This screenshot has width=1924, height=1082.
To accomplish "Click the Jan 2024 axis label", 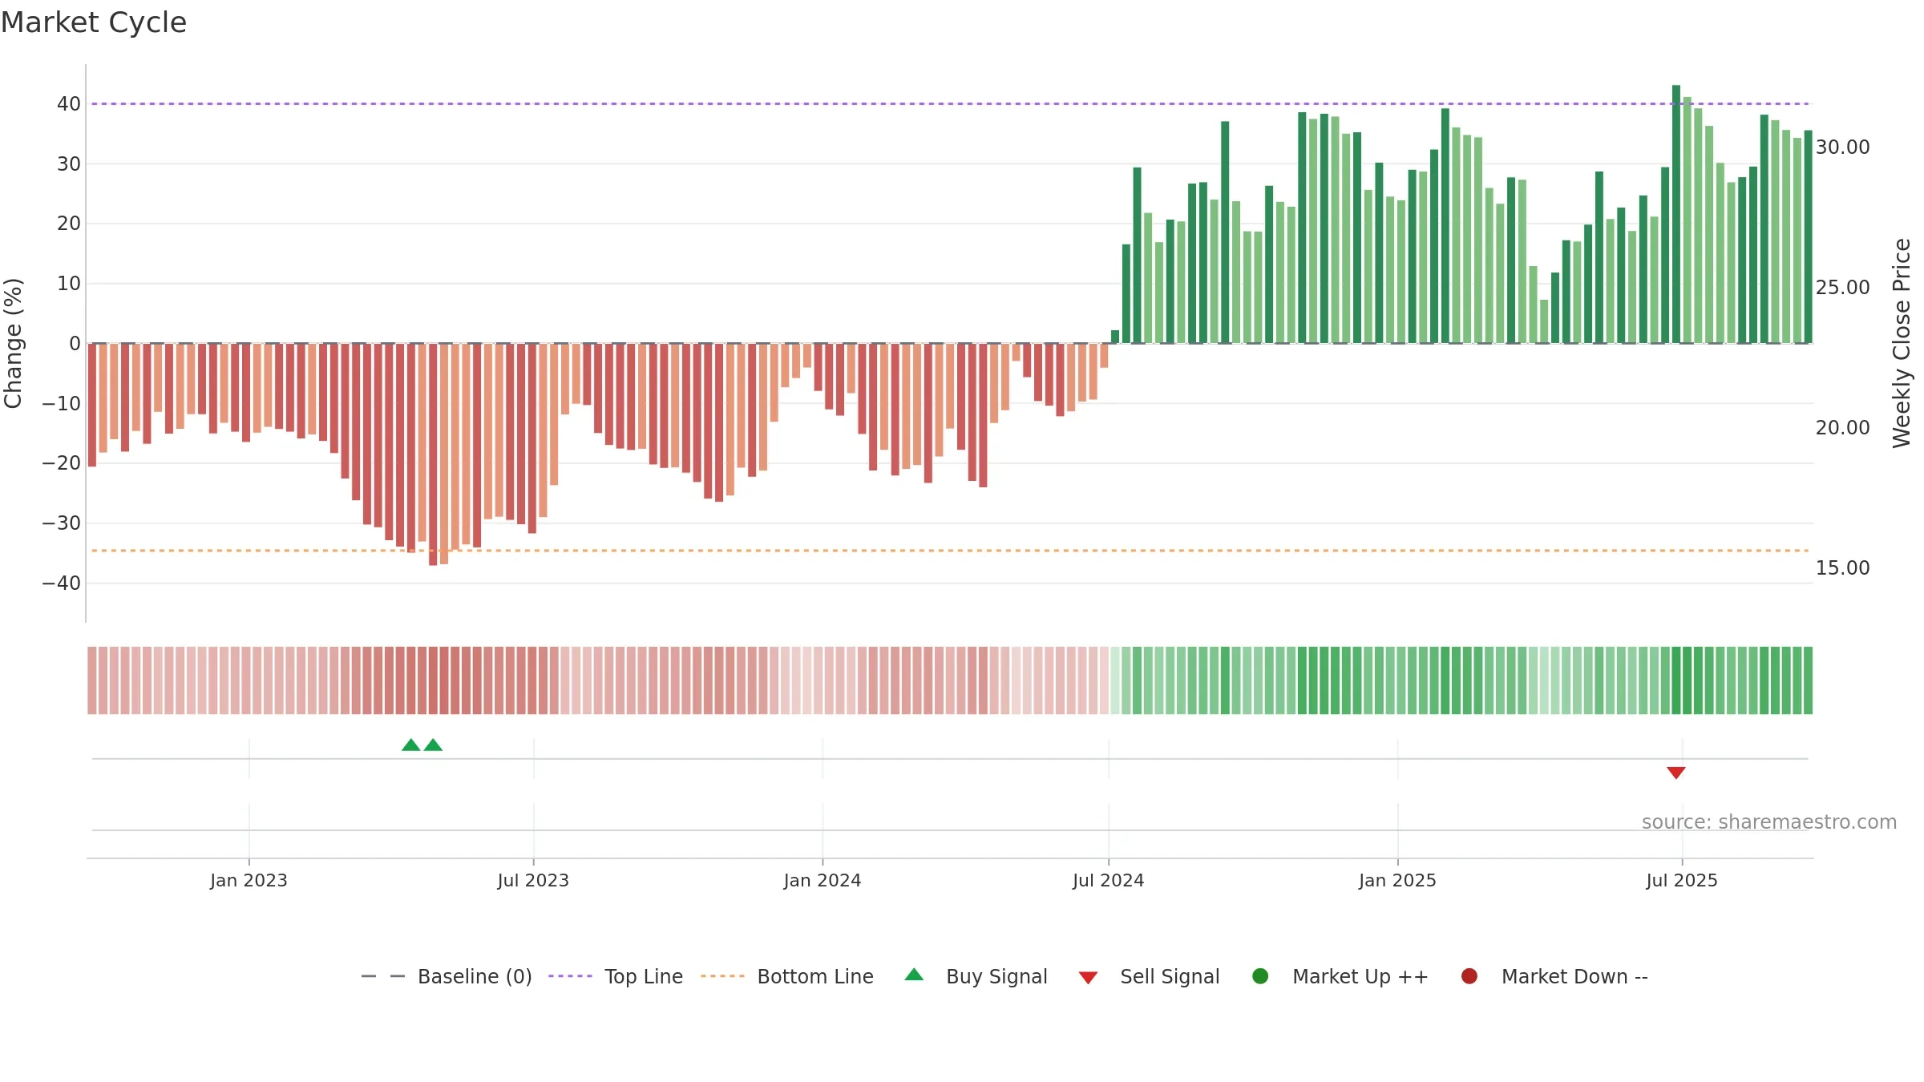I will click(823, 880).
